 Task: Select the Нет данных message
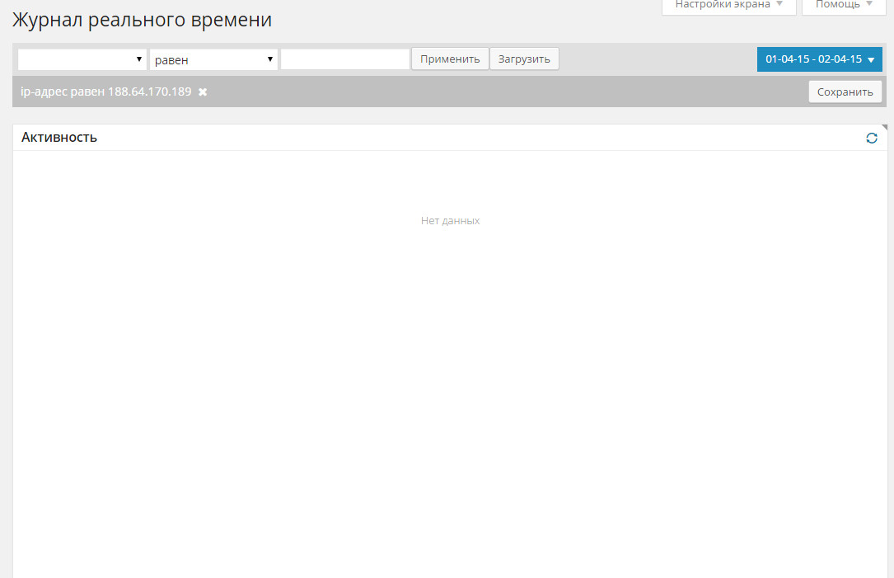[451, 221]
